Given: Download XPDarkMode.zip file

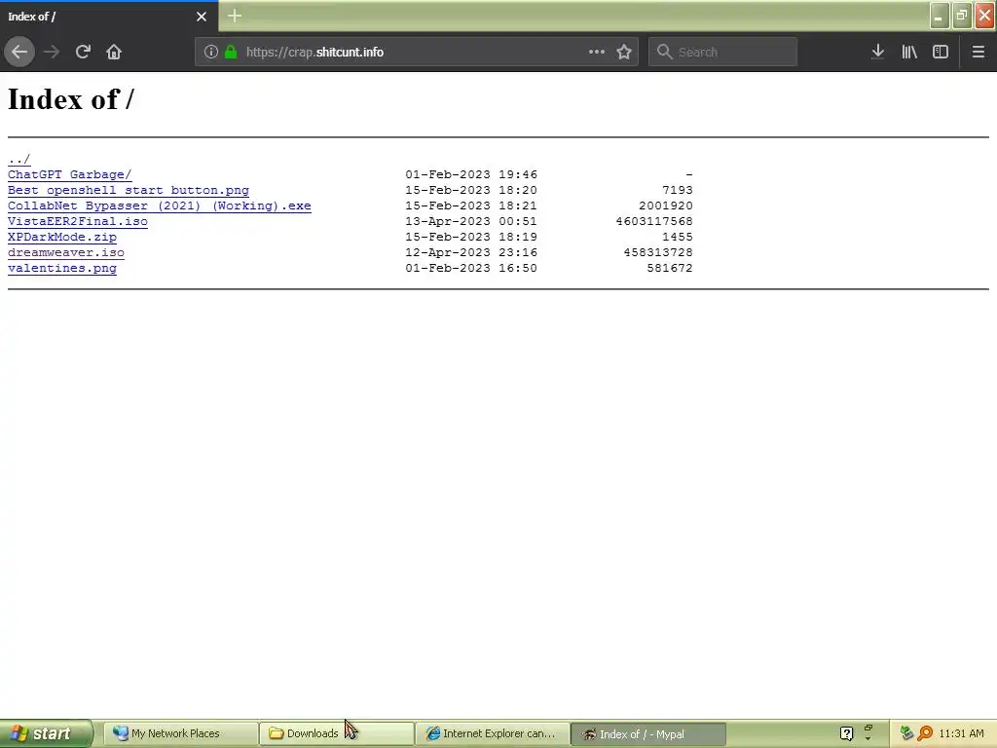Looking at the screenshot, I should [62, 237].
